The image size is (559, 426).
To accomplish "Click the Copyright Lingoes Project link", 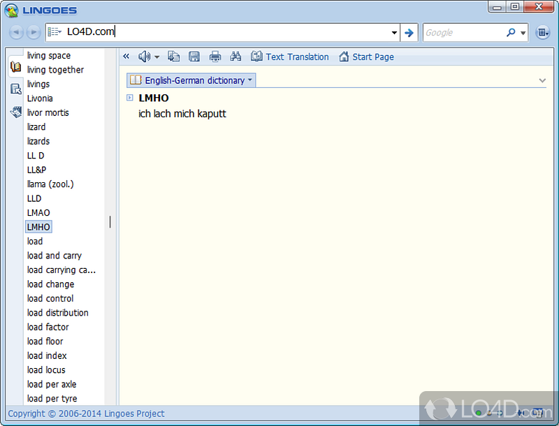I will click(x=86, y=413).
